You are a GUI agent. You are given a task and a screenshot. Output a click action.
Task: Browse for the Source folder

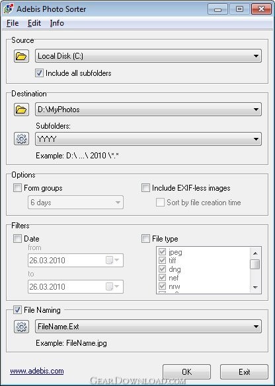point(21,56)
